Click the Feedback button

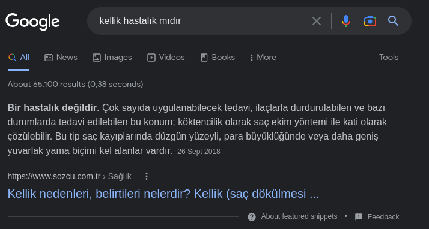click(377, 217)
